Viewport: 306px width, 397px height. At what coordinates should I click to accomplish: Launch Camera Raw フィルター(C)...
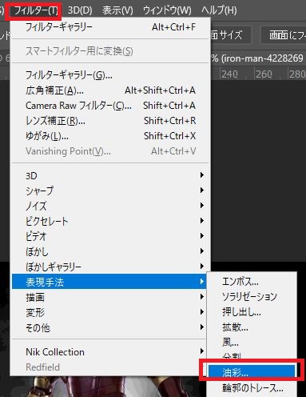point(110,106)
